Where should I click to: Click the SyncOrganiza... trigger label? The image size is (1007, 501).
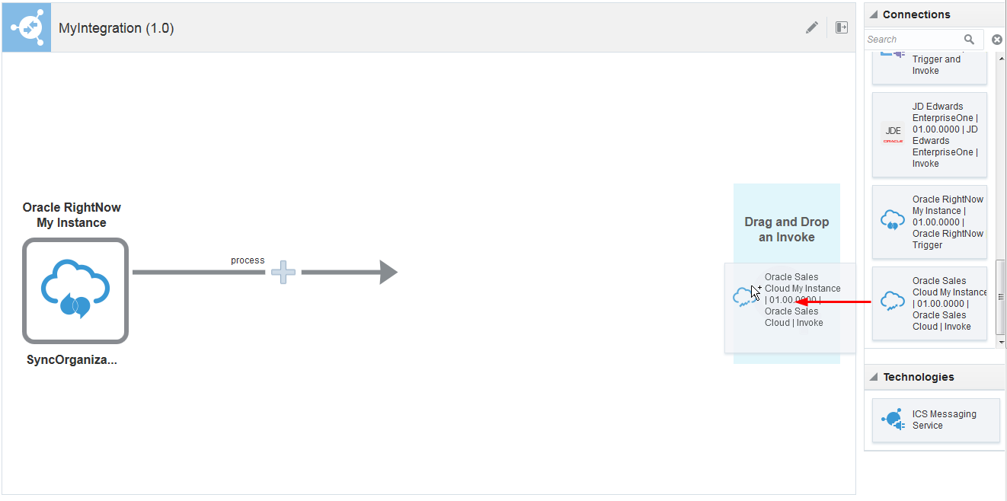point(72,359)
